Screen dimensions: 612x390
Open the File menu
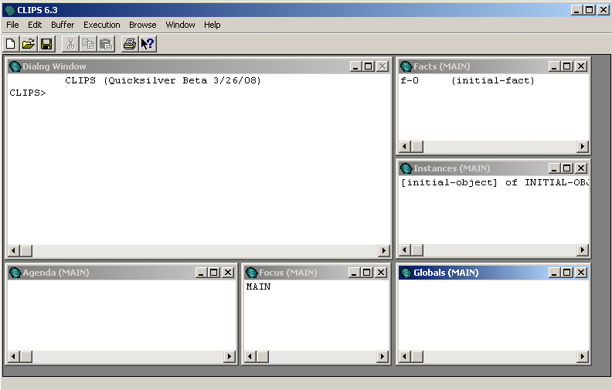(x=12, y=25)
